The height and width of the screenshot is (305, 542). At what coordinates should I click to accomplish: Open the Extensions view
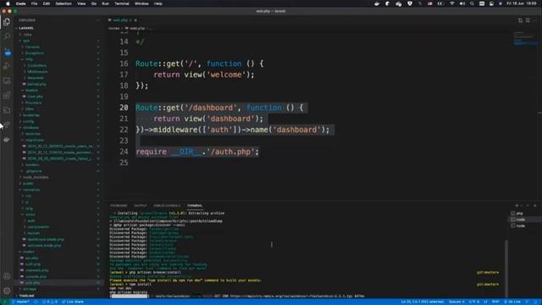coord(7,96)
